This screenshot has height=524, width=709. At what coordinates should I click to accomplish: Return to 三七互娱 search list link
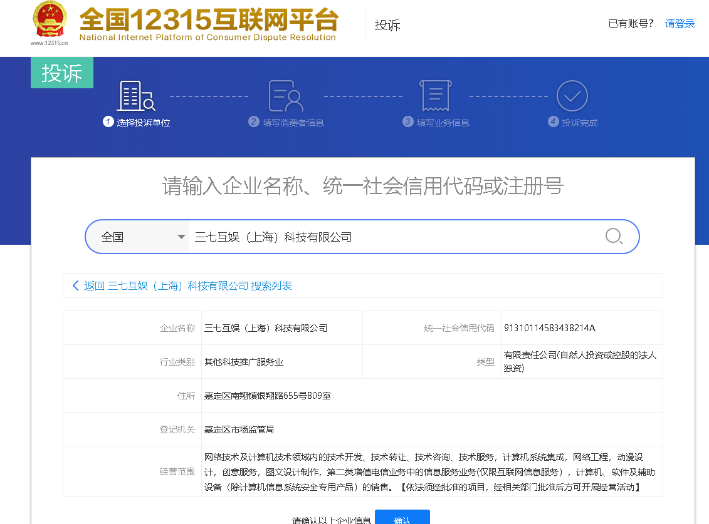pyautogui.click(x=187, y=286)
